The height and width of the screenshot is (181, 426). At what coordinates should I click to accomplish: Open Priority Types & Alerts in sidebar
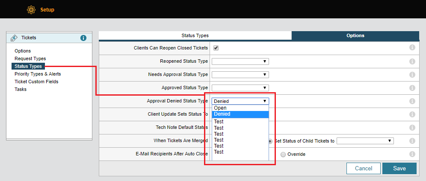(38, 74)
